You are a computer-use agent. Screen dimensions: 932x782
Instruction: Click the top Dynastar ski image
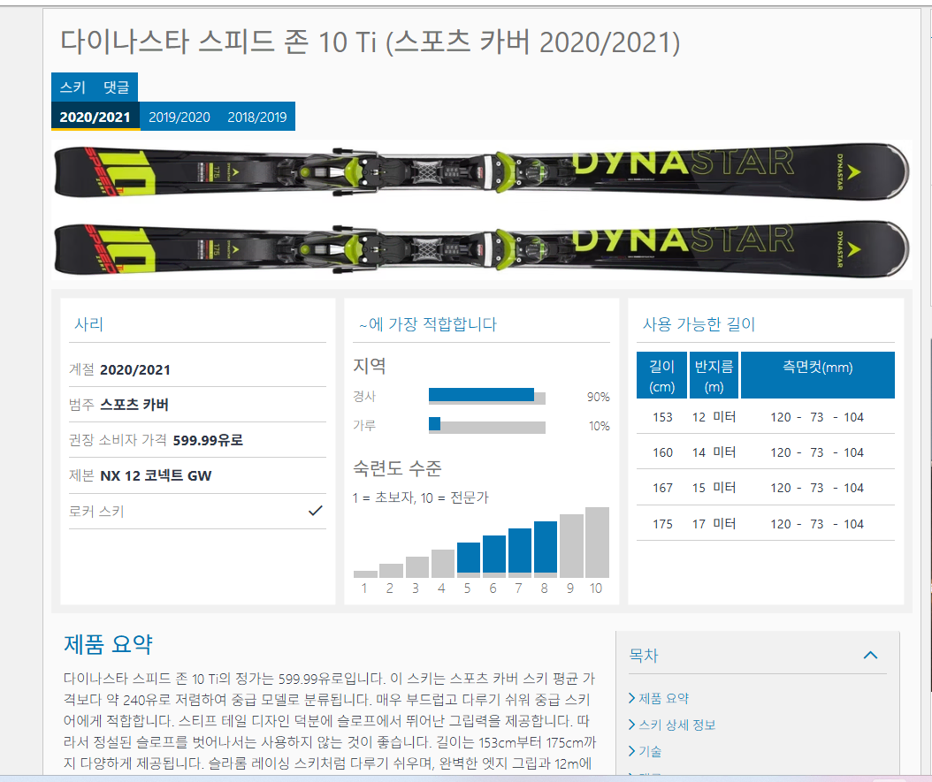(x=481, y=171)
